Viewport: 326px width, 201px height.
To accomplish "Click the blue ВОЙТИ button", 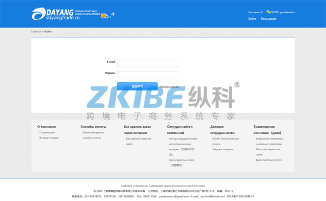I will pos(138,86).
